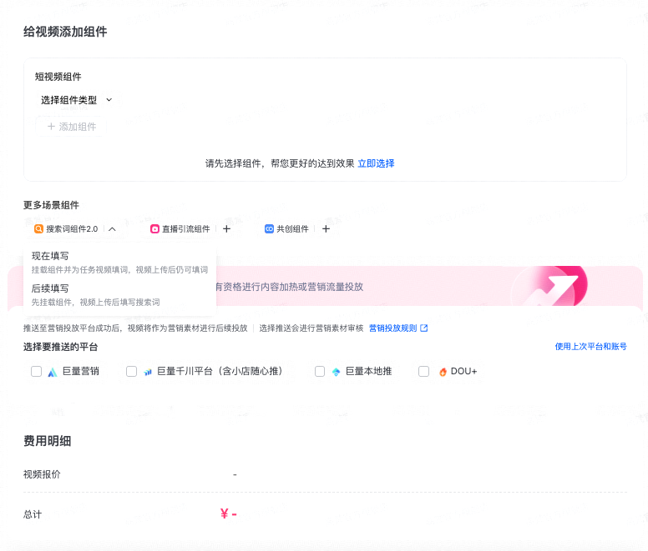The image size is (648, 551).
Task: Click the 添加组件 button
Action: (71, 127)
